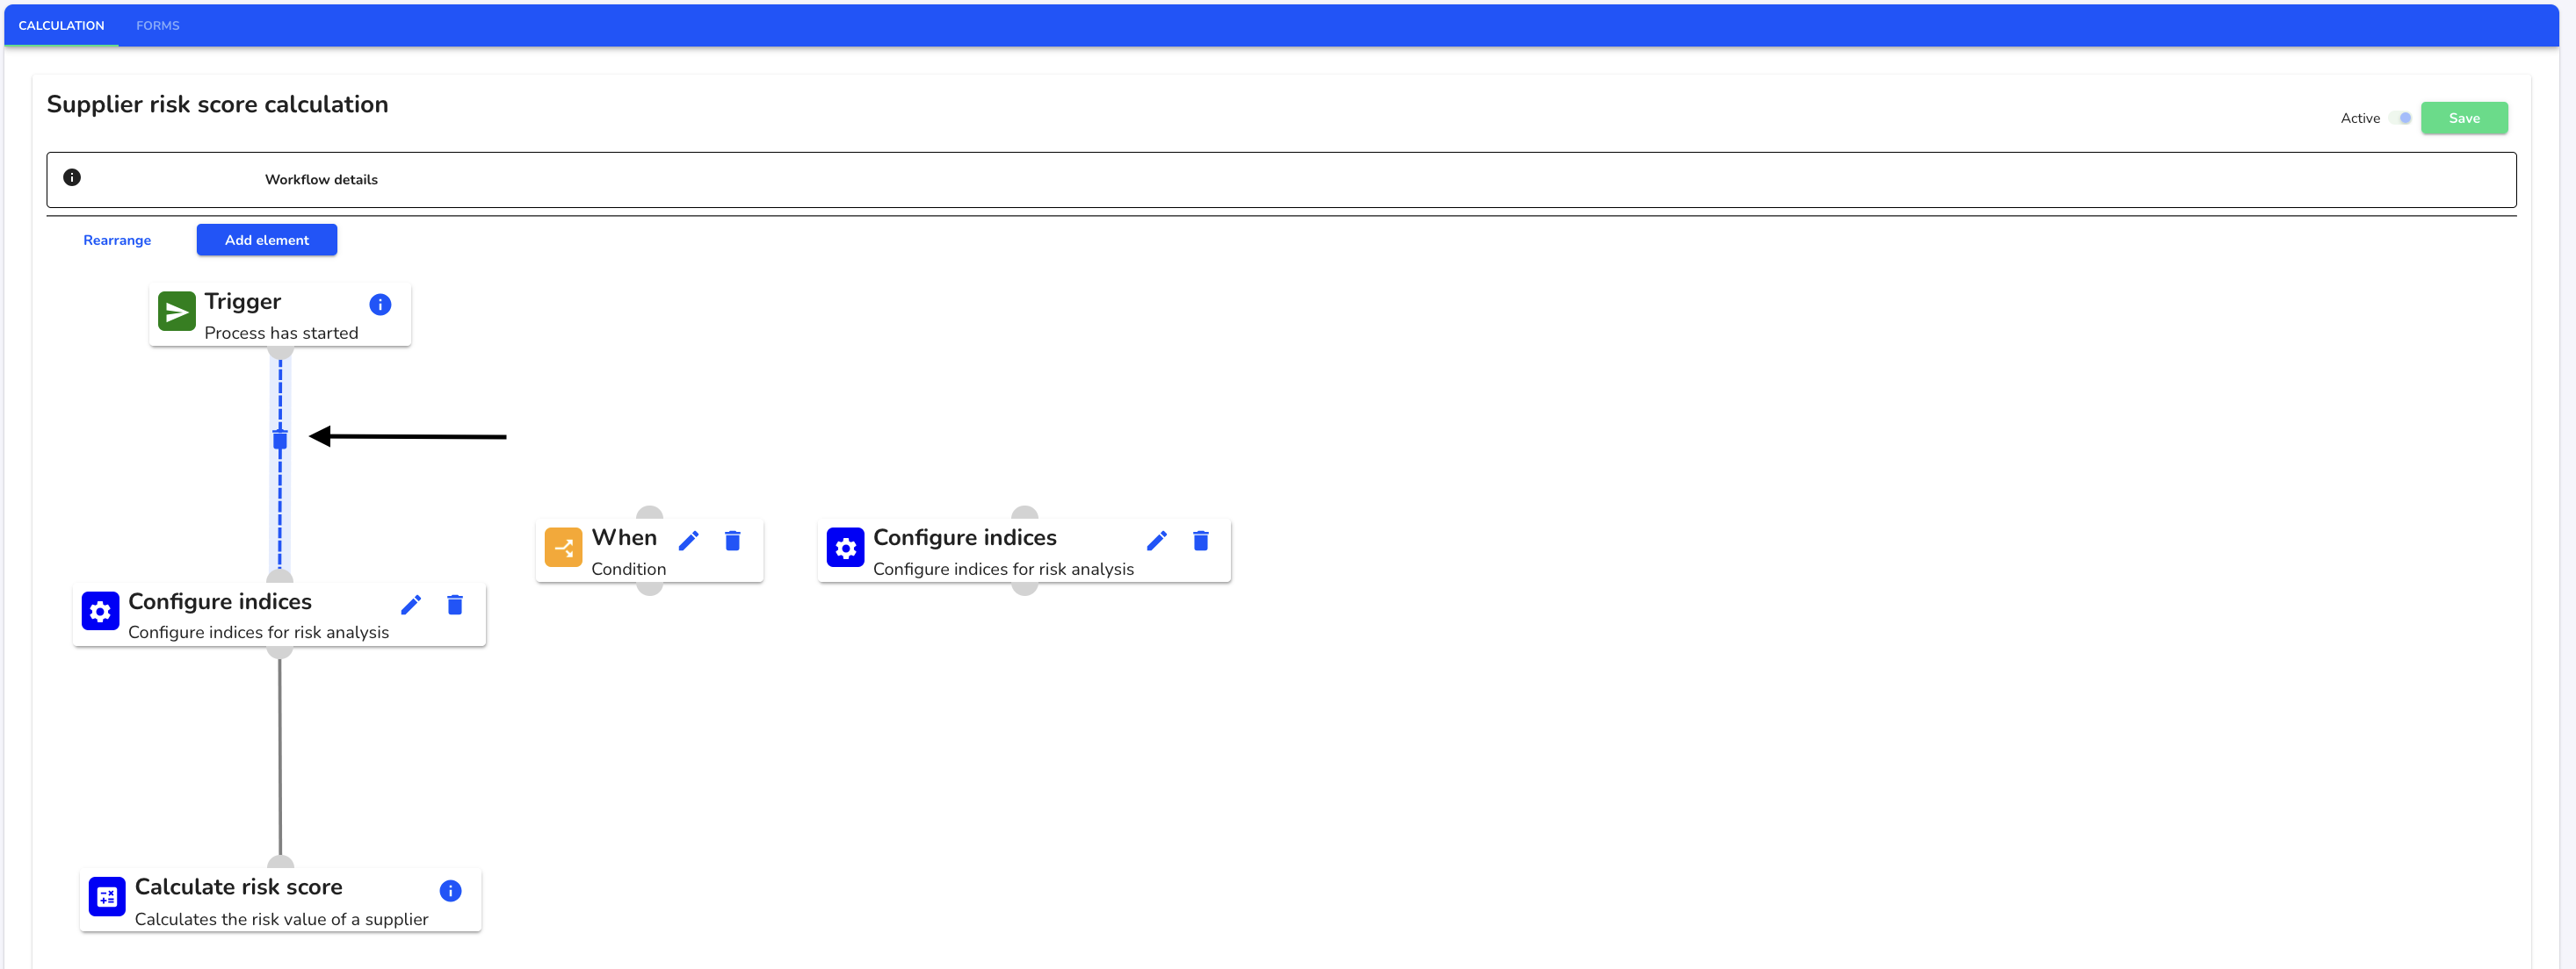Click the When condition orange icon

point(565,549)
